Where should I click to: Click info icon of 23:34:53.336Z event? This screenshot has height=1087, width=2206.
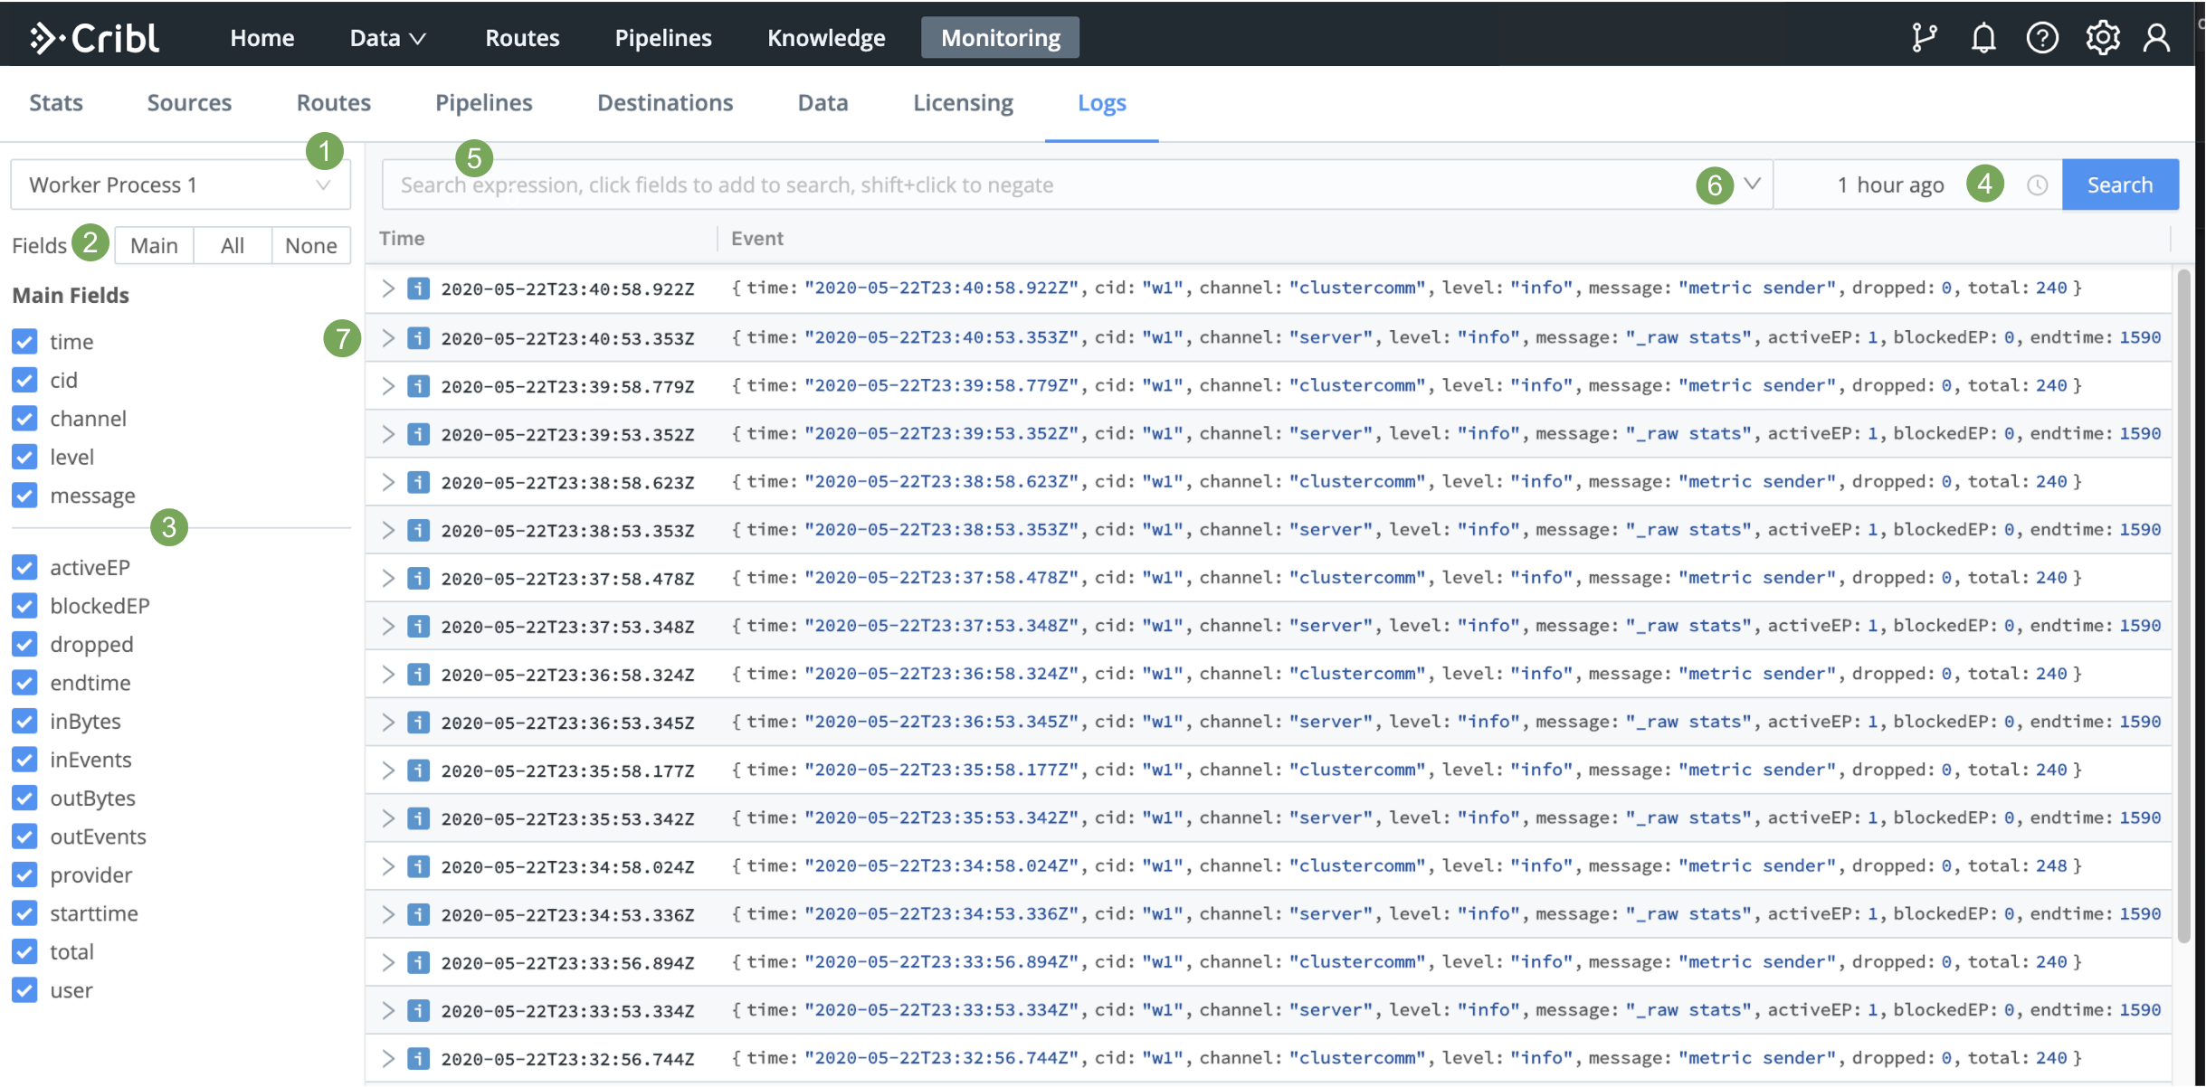tap(418, 914)
